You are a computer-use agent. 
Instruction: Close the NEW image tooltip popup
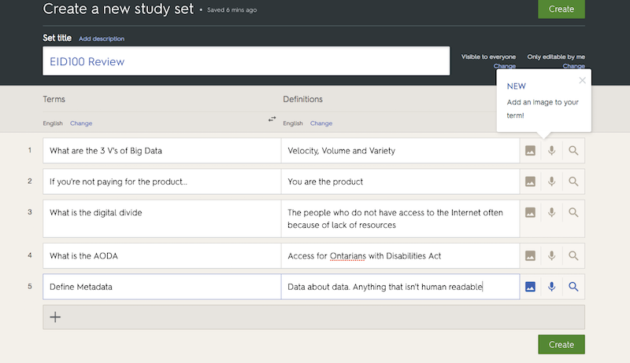tap(582, 79)
